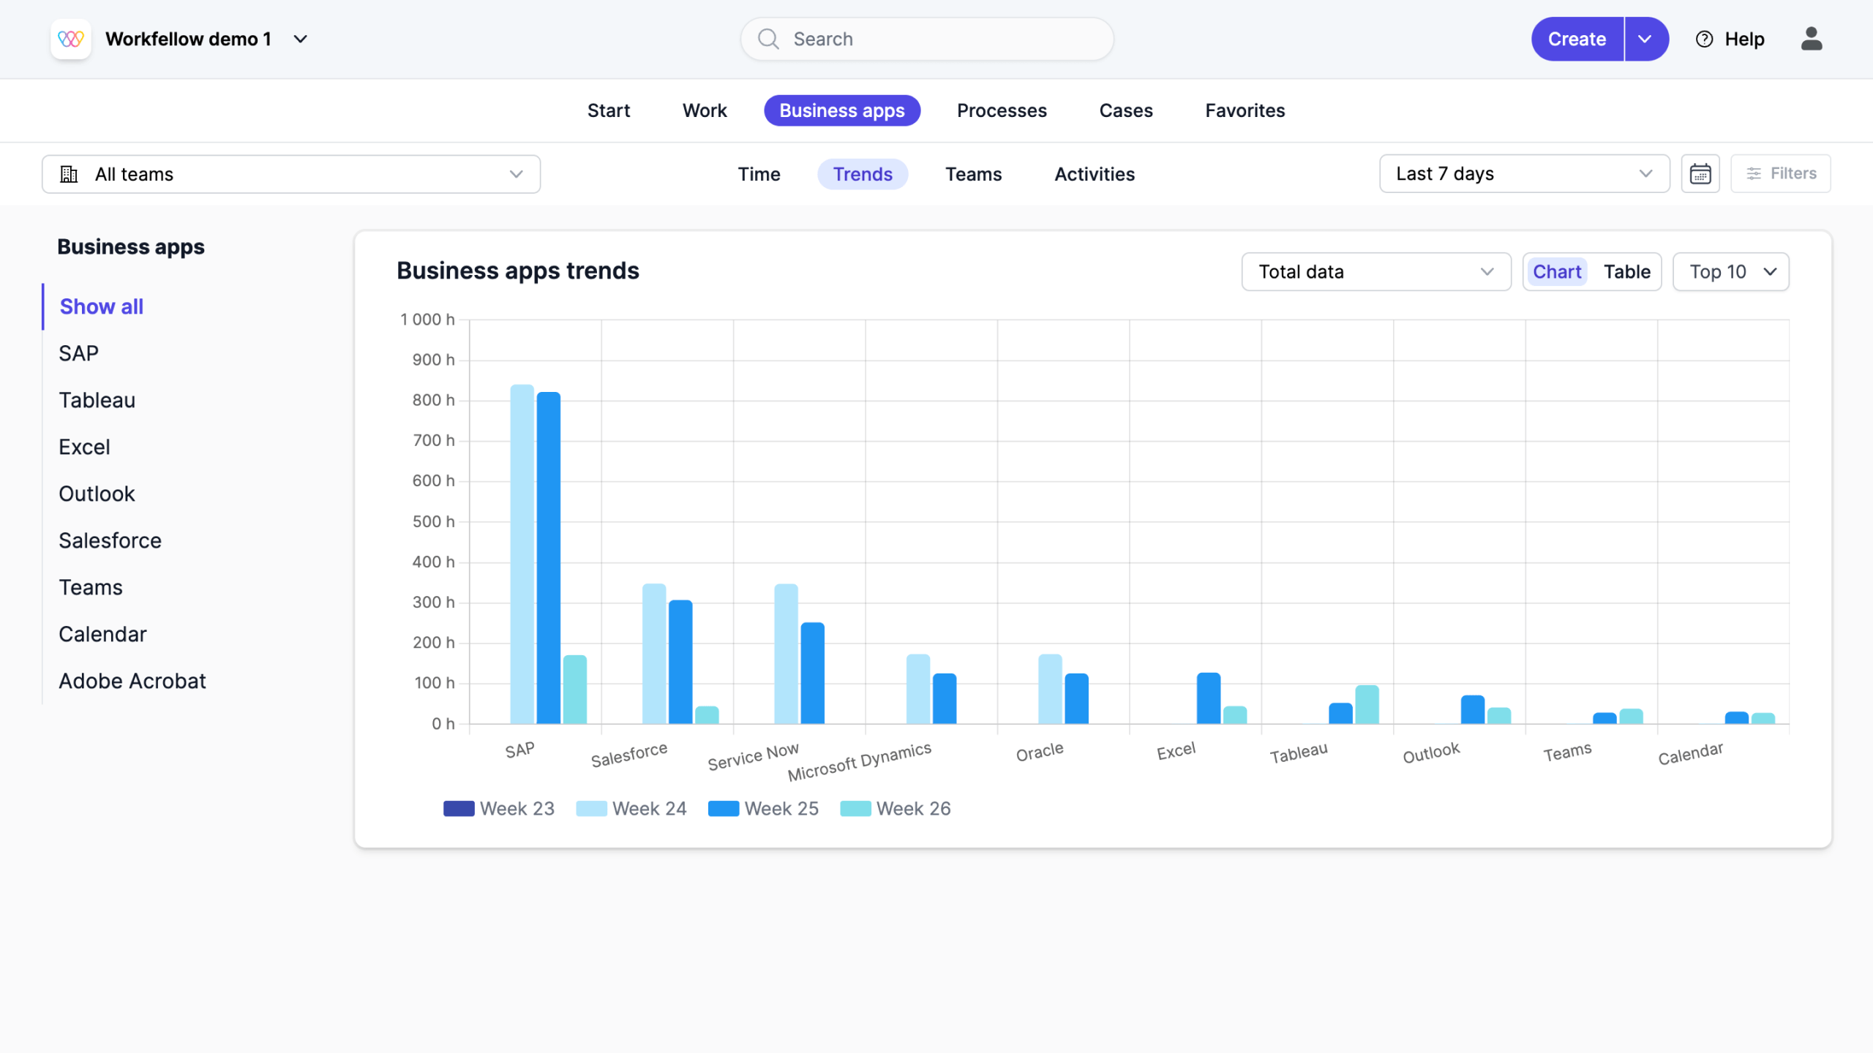This screenshot has height=1053, width=1873.
Task: Click the Help question mark icon
Action: [1704, 39]
